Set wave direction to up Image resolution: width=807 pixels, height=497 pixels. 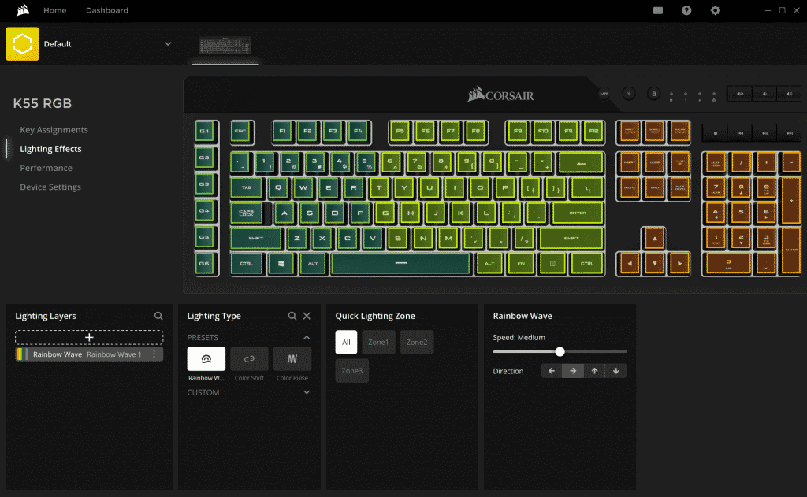594,371
